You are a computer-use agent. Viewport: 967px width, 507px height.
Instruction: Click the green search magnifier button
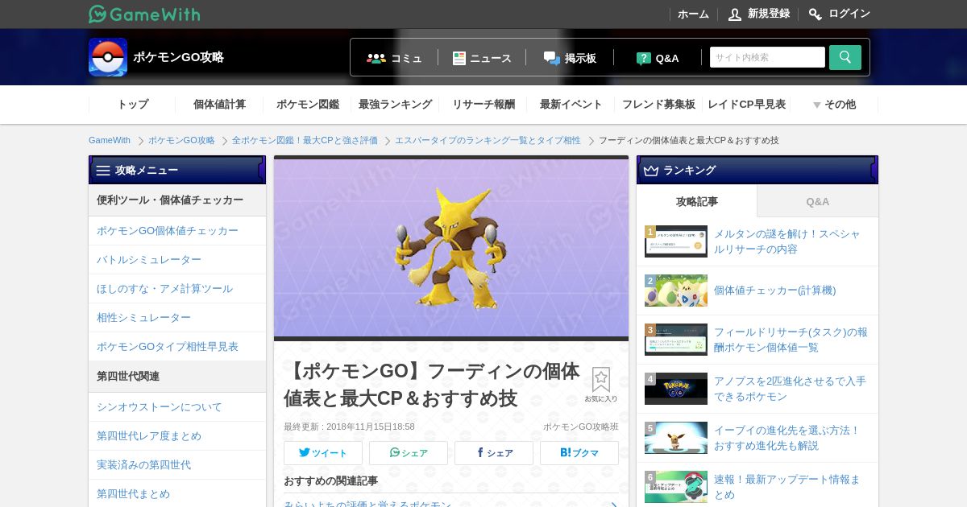coord(845,57)
